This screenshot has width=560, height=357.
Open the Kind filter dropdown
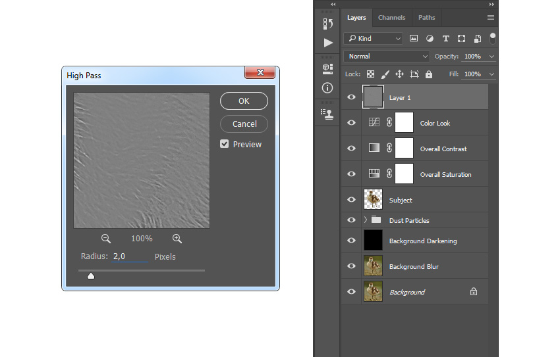pyautogui.click(x=373, y=39)
